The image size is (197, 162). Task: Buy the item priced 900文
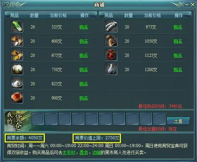(x=84, y=98)
